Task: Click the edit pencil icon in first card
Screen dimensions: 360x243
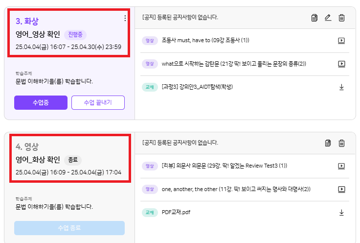Action: click(328, 18)
